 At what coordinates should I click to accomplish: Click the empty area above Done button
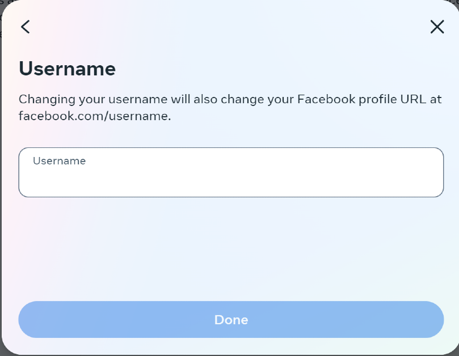[231, 249]
